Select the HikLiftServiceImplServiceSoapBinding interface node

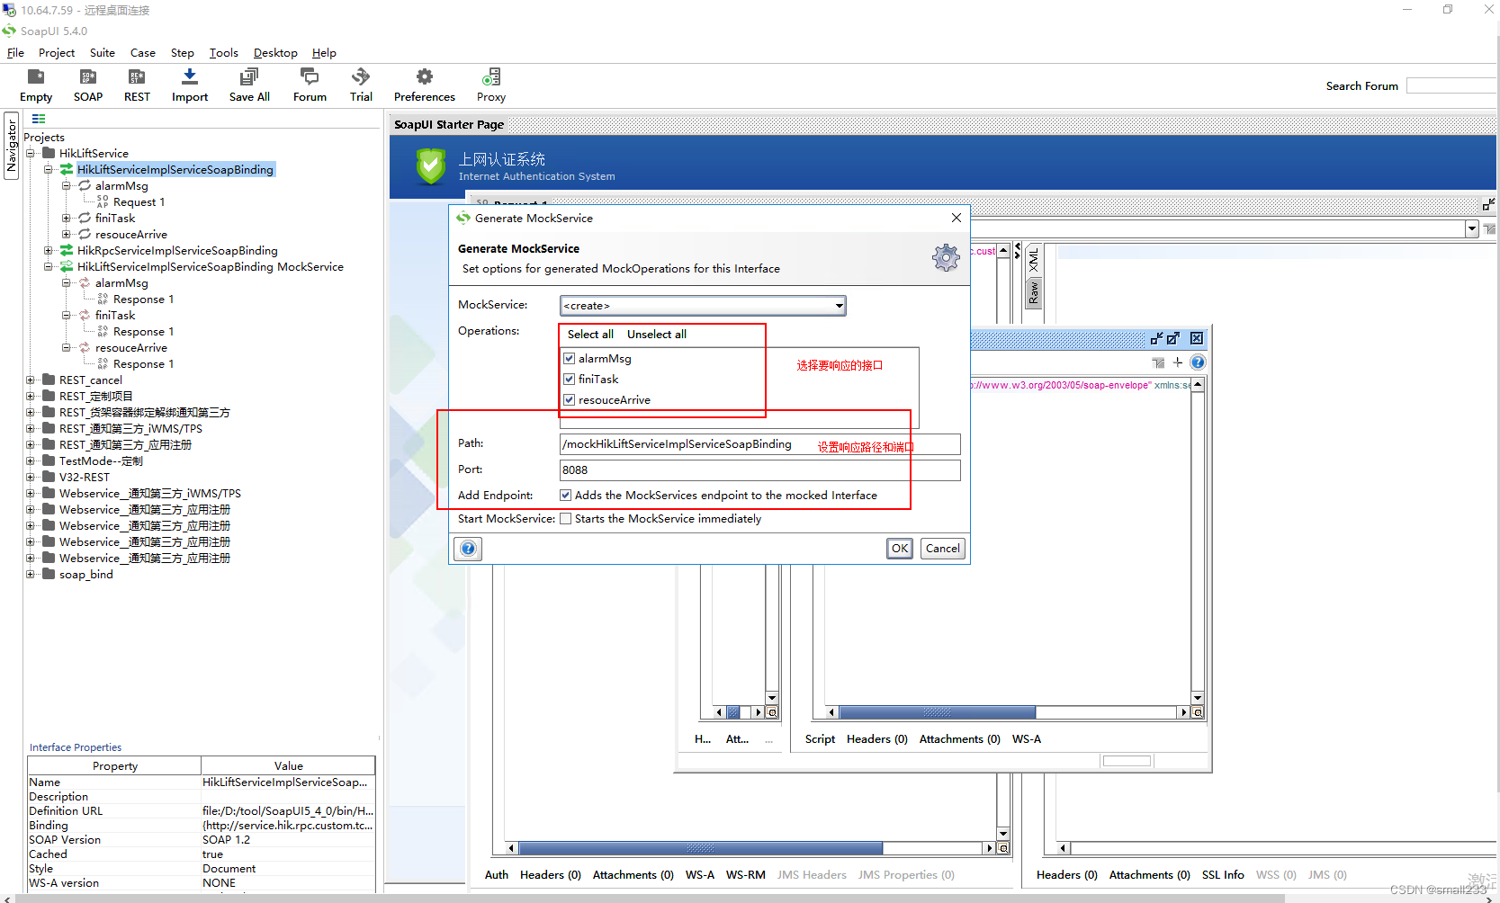[x=175, y=170]
